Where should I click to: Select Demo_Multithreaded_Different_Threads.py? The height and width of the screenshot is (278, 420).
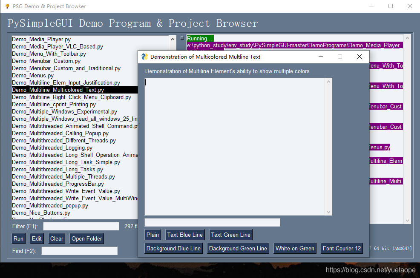point(64,140)
